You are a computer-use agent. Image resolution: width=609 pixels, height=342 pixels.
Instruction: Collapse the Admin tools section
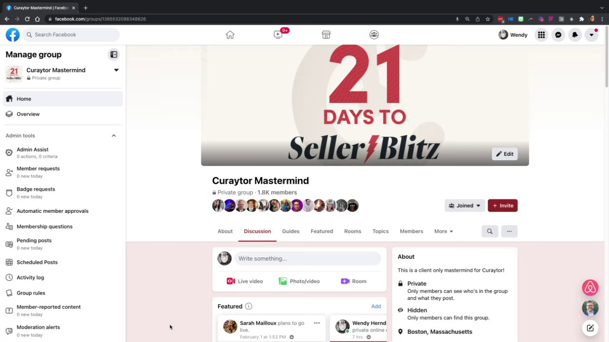click(x=114, y=136)
